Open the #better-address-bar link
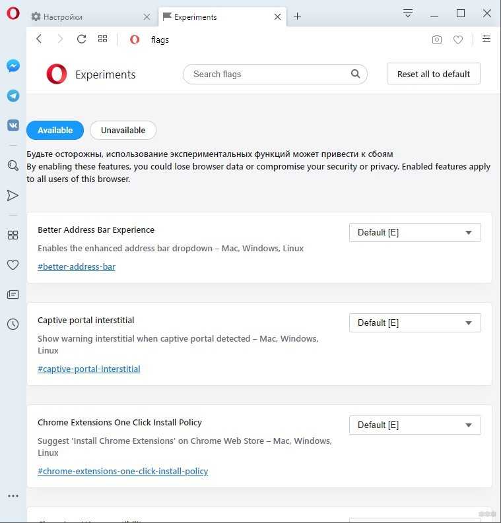The height and width of the screenshot is (523, 501). click(77, 267)
